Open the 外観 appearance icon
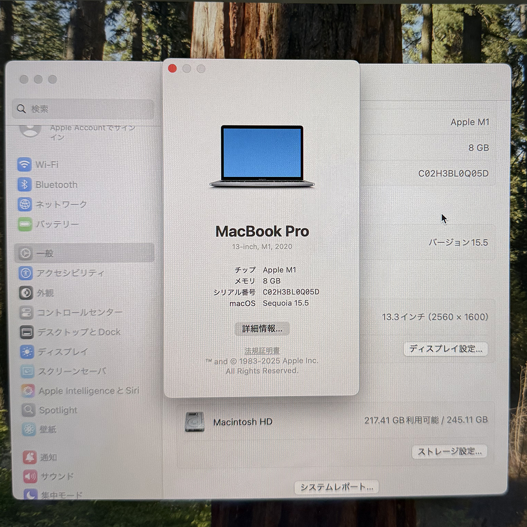This screenshot has height=527, width=527. (26, 293)
